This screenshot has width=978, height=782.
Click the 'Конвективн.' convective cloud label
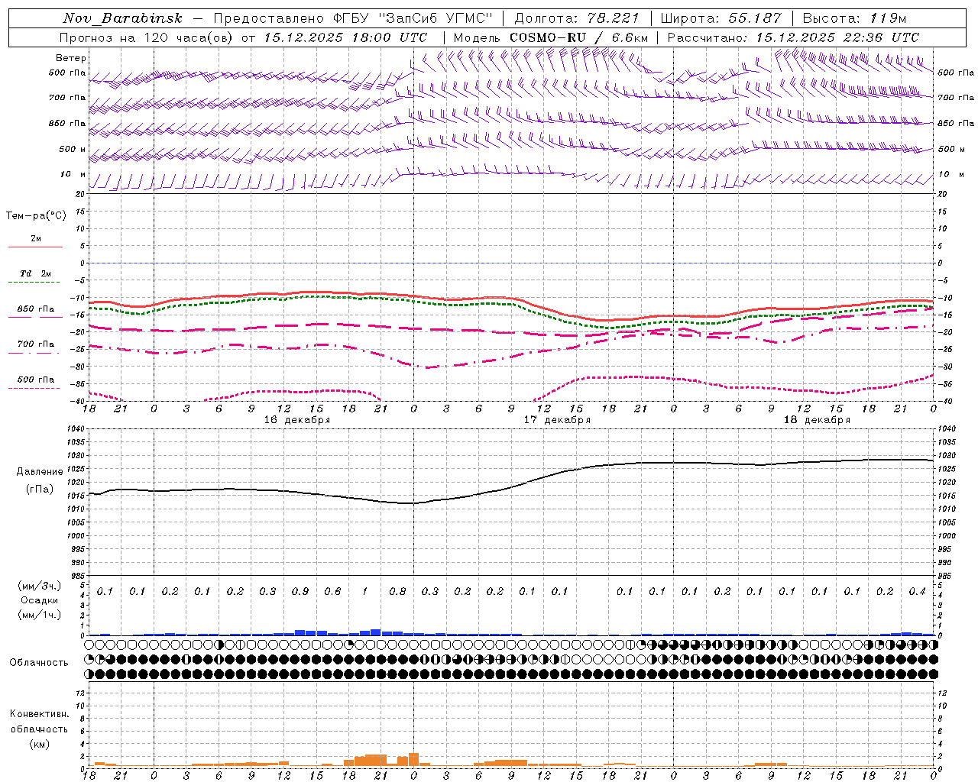click(39, 714)
